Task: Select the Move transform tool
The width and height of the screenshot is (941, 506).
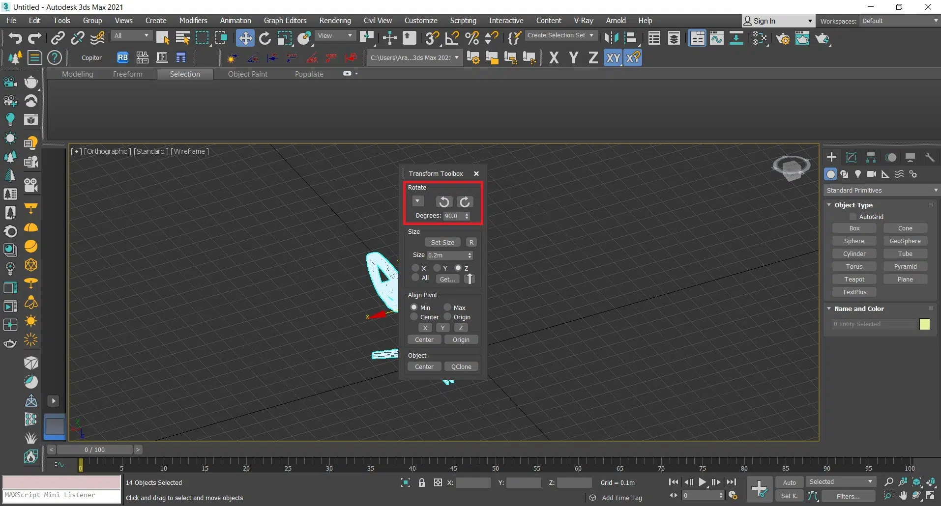Action: [x=245, y=38]
